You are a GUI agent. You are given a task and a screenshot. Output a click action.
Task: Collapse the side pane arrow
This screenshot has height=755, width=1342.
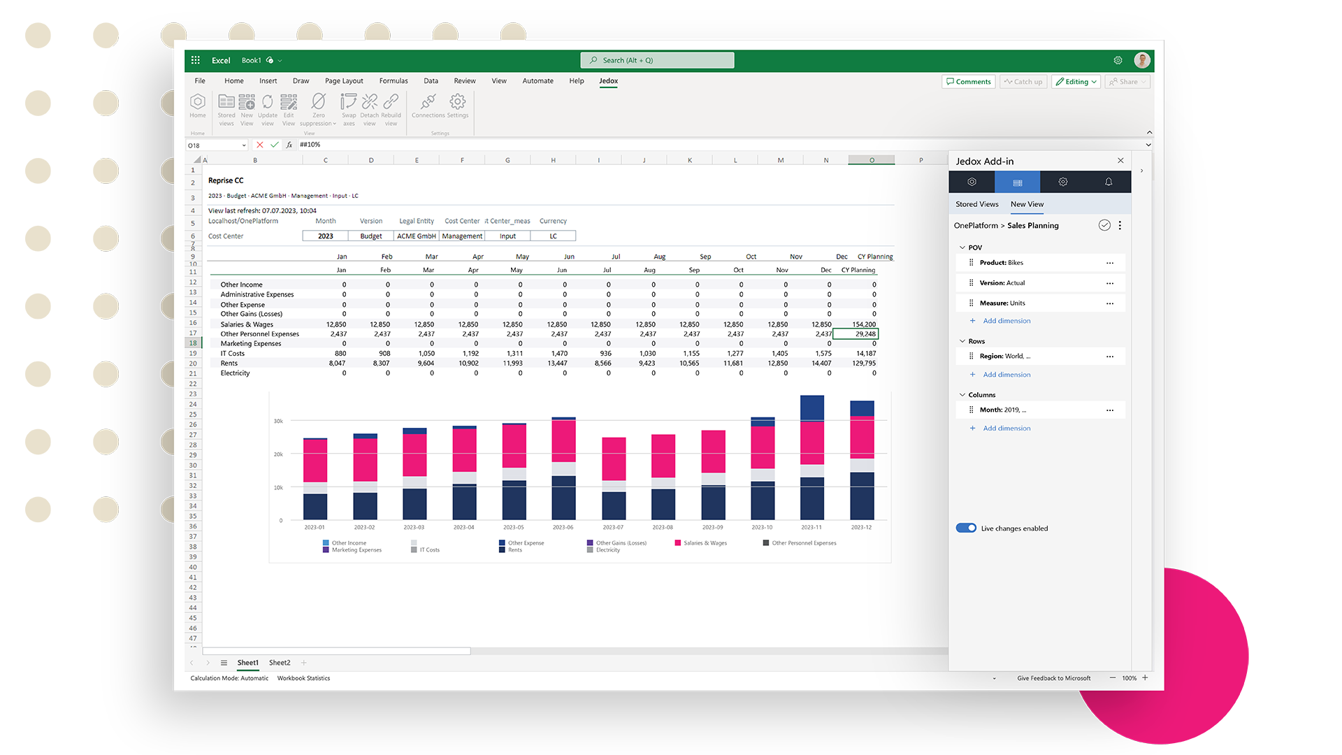coord(1141,171)
